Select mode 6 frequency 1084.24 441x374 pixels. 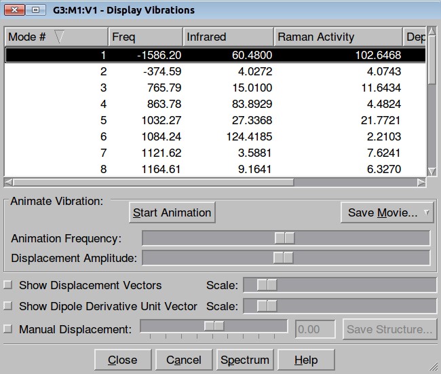pos(215,136)
